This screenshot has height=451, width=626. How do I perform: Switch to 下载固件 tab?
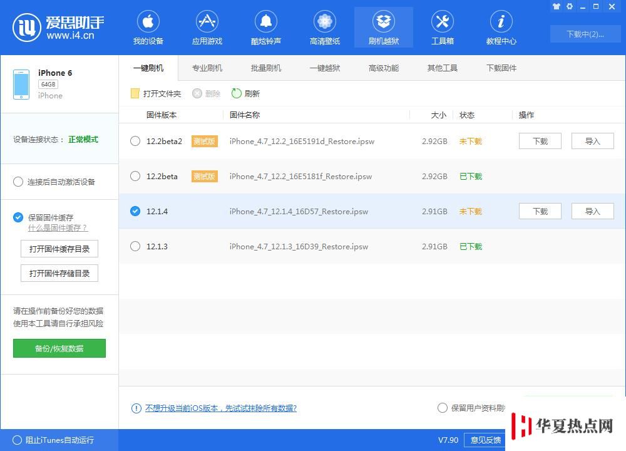(x=501, y=68)
